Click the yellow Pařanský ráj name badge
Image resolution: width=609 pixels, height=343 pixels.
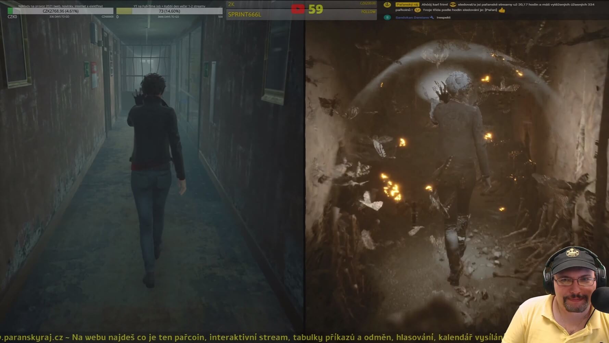click(x=407, y=5)
